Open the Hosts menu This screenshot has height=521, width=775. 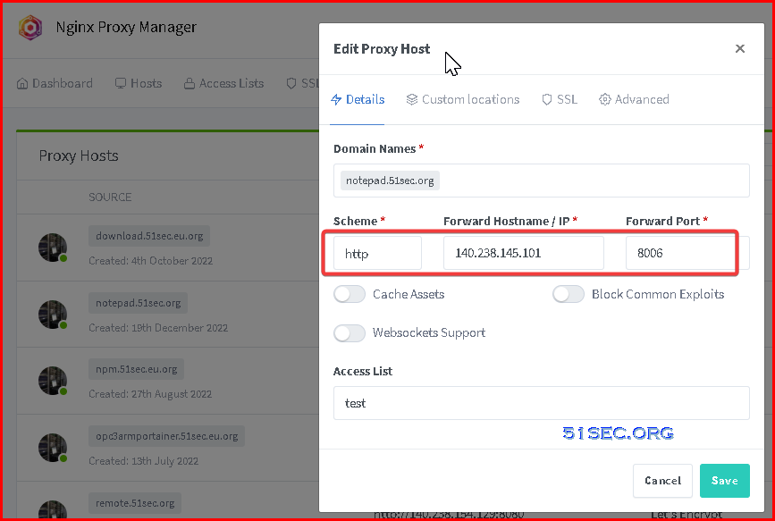[139, 83]
